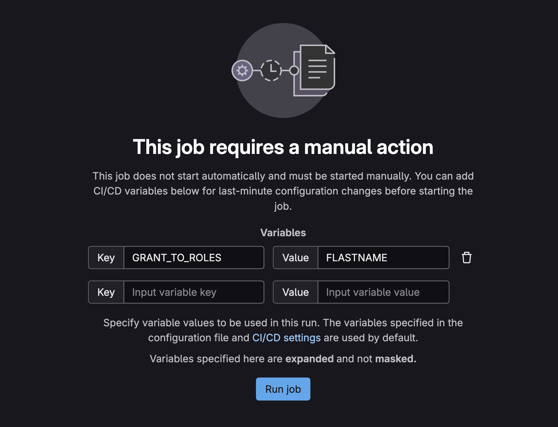
Task: Delete the GRANT_TO_ROLES variable row
Action: (x=466, y=258)
